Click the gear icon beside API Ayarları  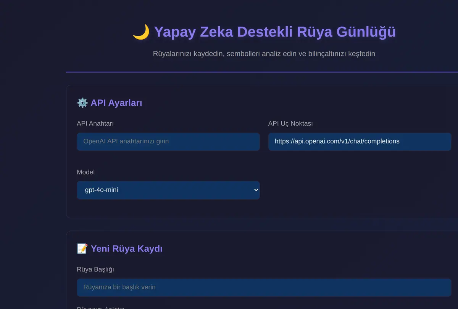(82, 102)
